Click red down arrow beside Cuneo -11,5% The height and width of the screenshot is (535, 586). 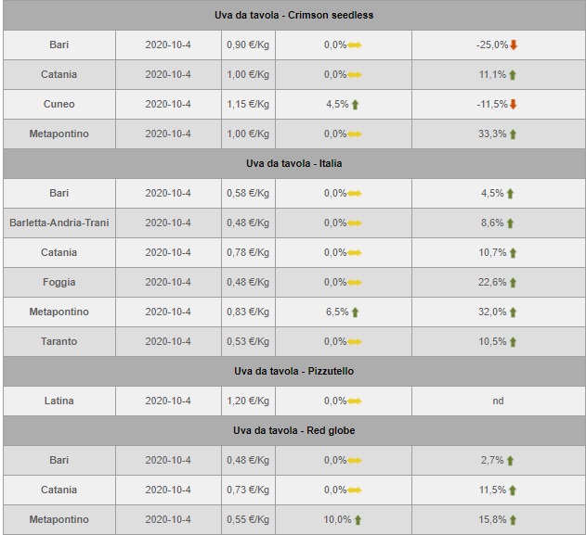pos(513,104)
